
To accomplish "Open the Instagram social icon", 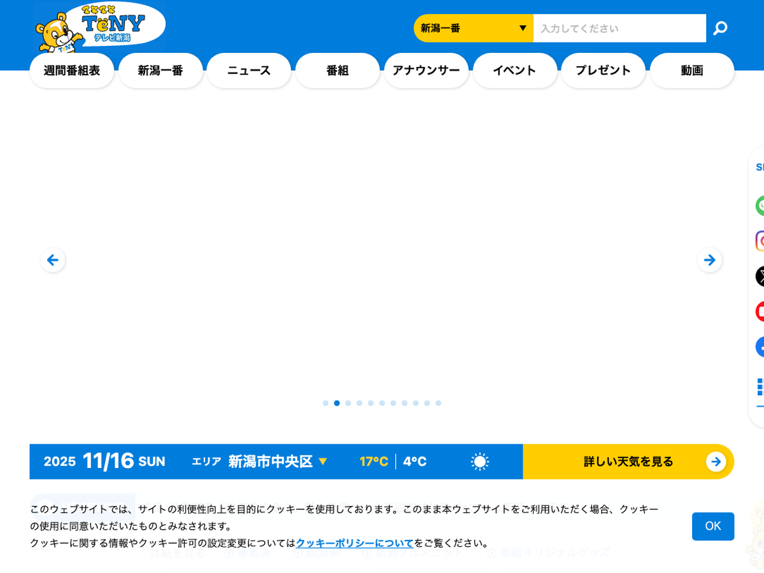I will pos(760,241).
